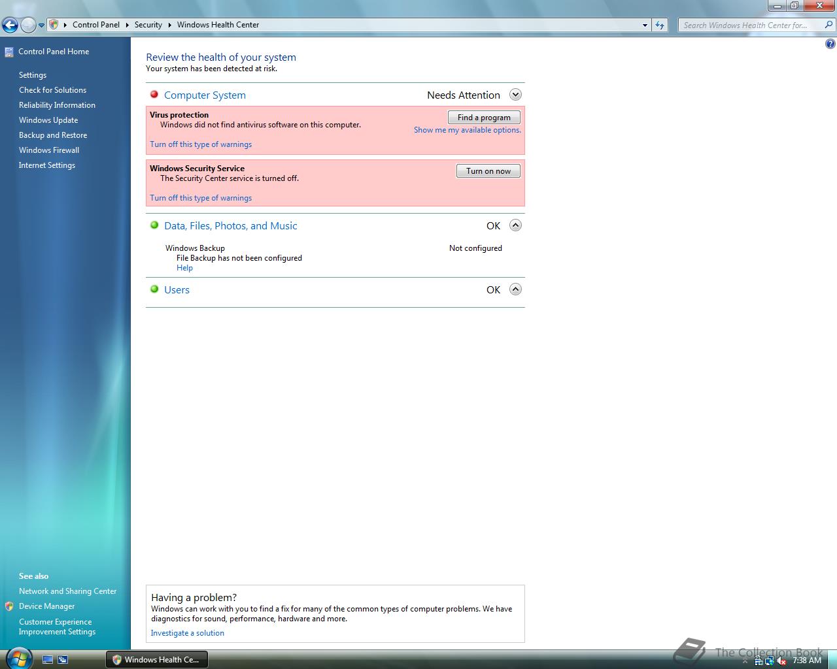
Task: Click the muted volume tray icon
Action: [781, 661]
